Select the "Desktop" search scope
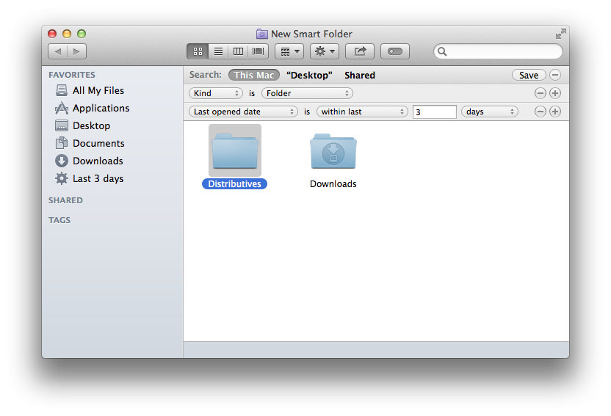 309,75
